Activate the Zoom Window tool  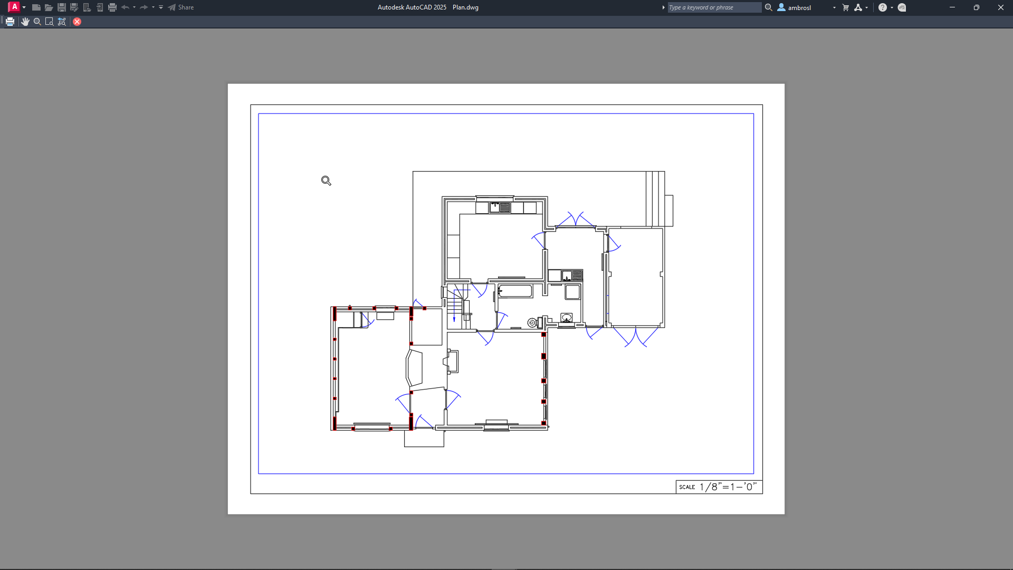49,22
